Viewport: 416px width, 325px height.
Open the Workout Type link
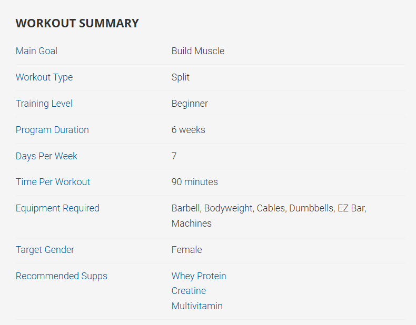tap(44, 77)
